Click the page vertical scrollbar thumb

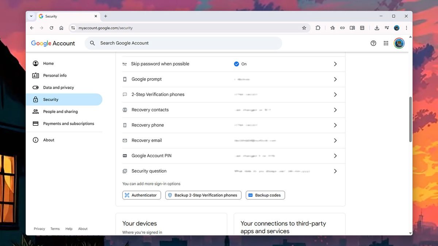coord(410,120)
